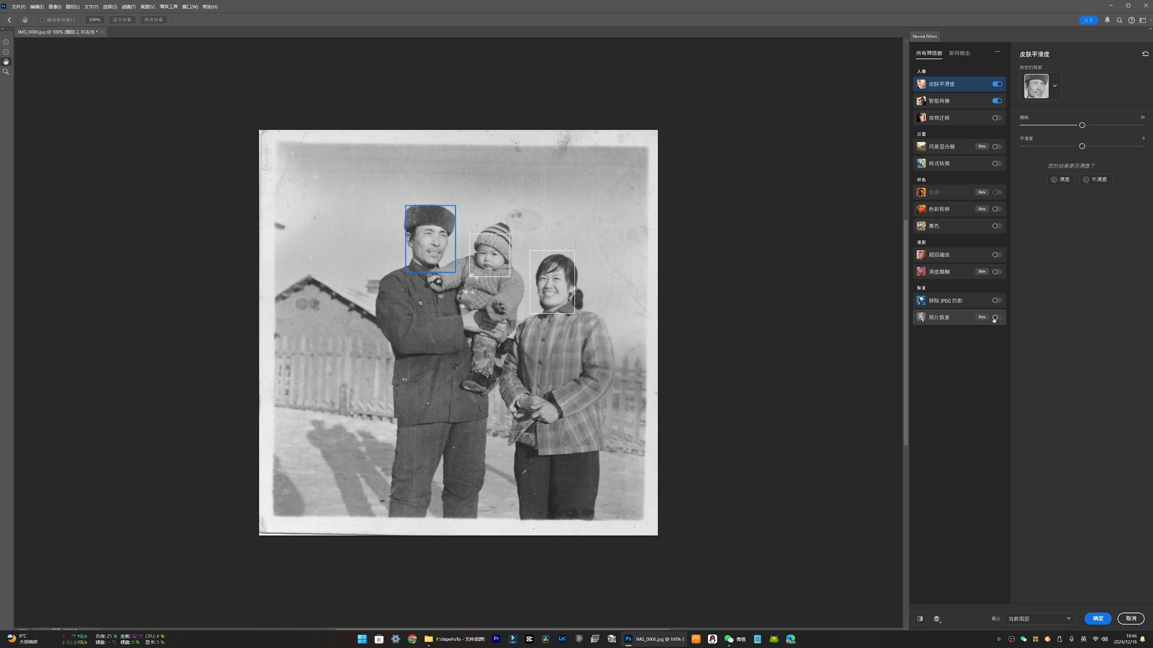The image size is (1153, 648).
Task: Open the notifications bell icon
Action: [1107, 20]
